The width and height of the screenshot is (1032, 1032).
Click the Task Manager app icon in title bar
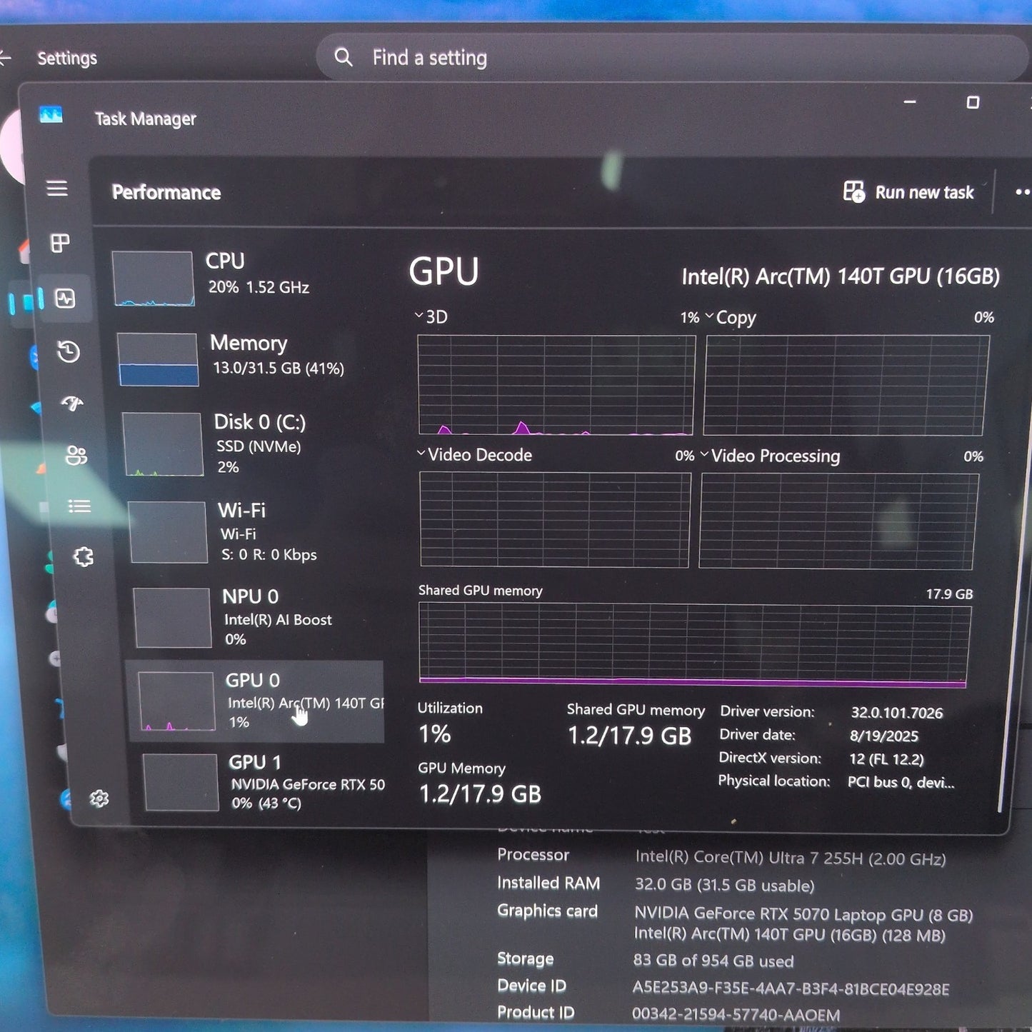pos(51,115)
